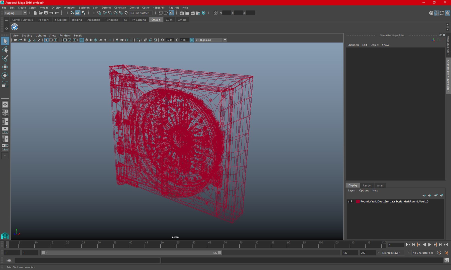Click the blue checkmark shelf button

[15, 27]
